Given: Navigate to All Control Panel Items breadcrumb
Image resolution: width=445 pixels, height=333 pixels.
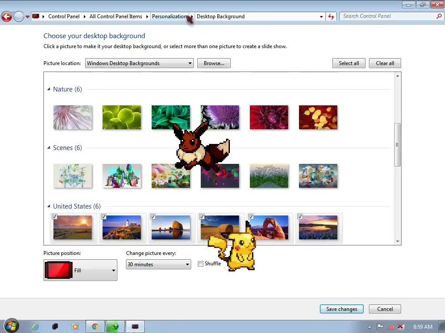Looking at the screenshot, I should coord(116,16).
